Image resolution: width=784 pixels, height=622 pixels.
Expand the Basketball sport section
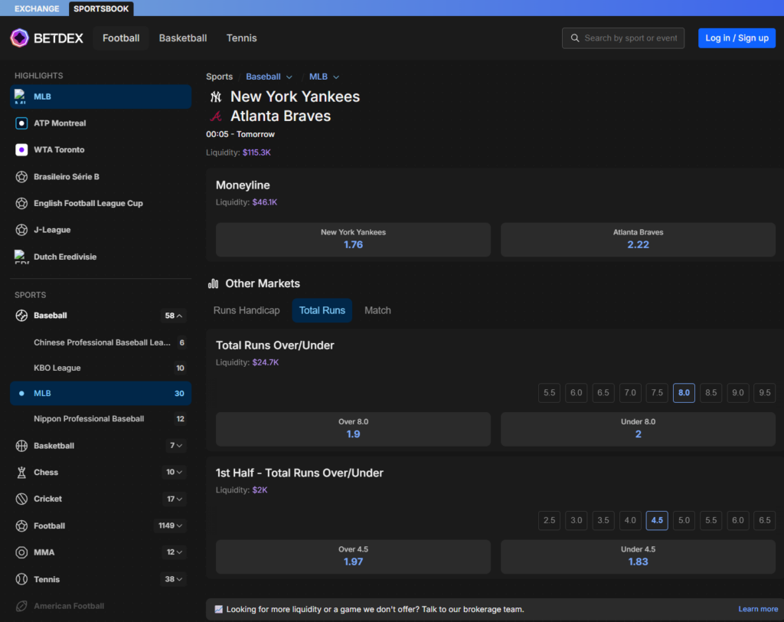click(176, 446)
